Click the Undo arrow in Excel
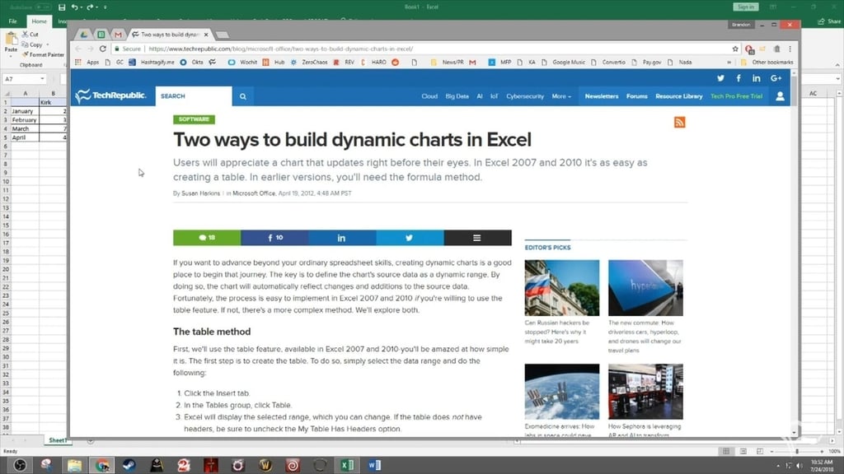Viewport: 844px width, 474px height. pos(74,7)
